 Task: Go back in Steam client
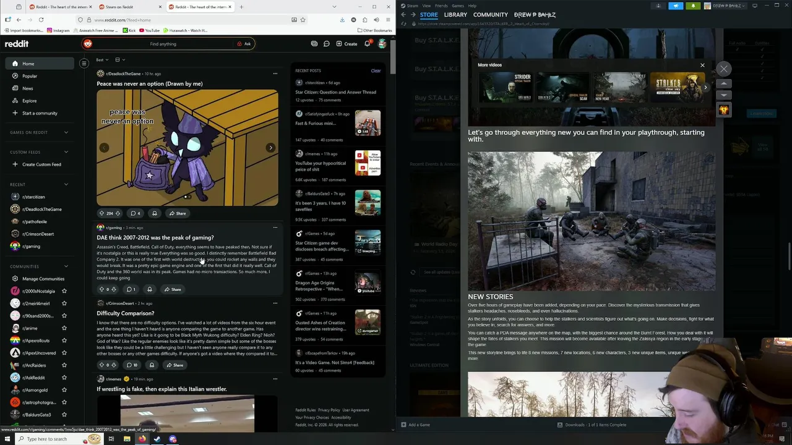click(403, 15)
